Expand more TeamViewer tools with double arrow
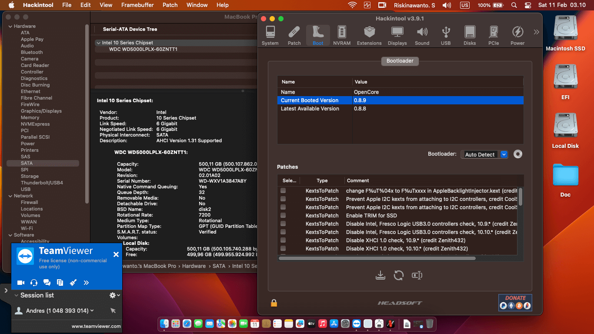The width and height of the screenshot is (594, 334). click(86, 283)
